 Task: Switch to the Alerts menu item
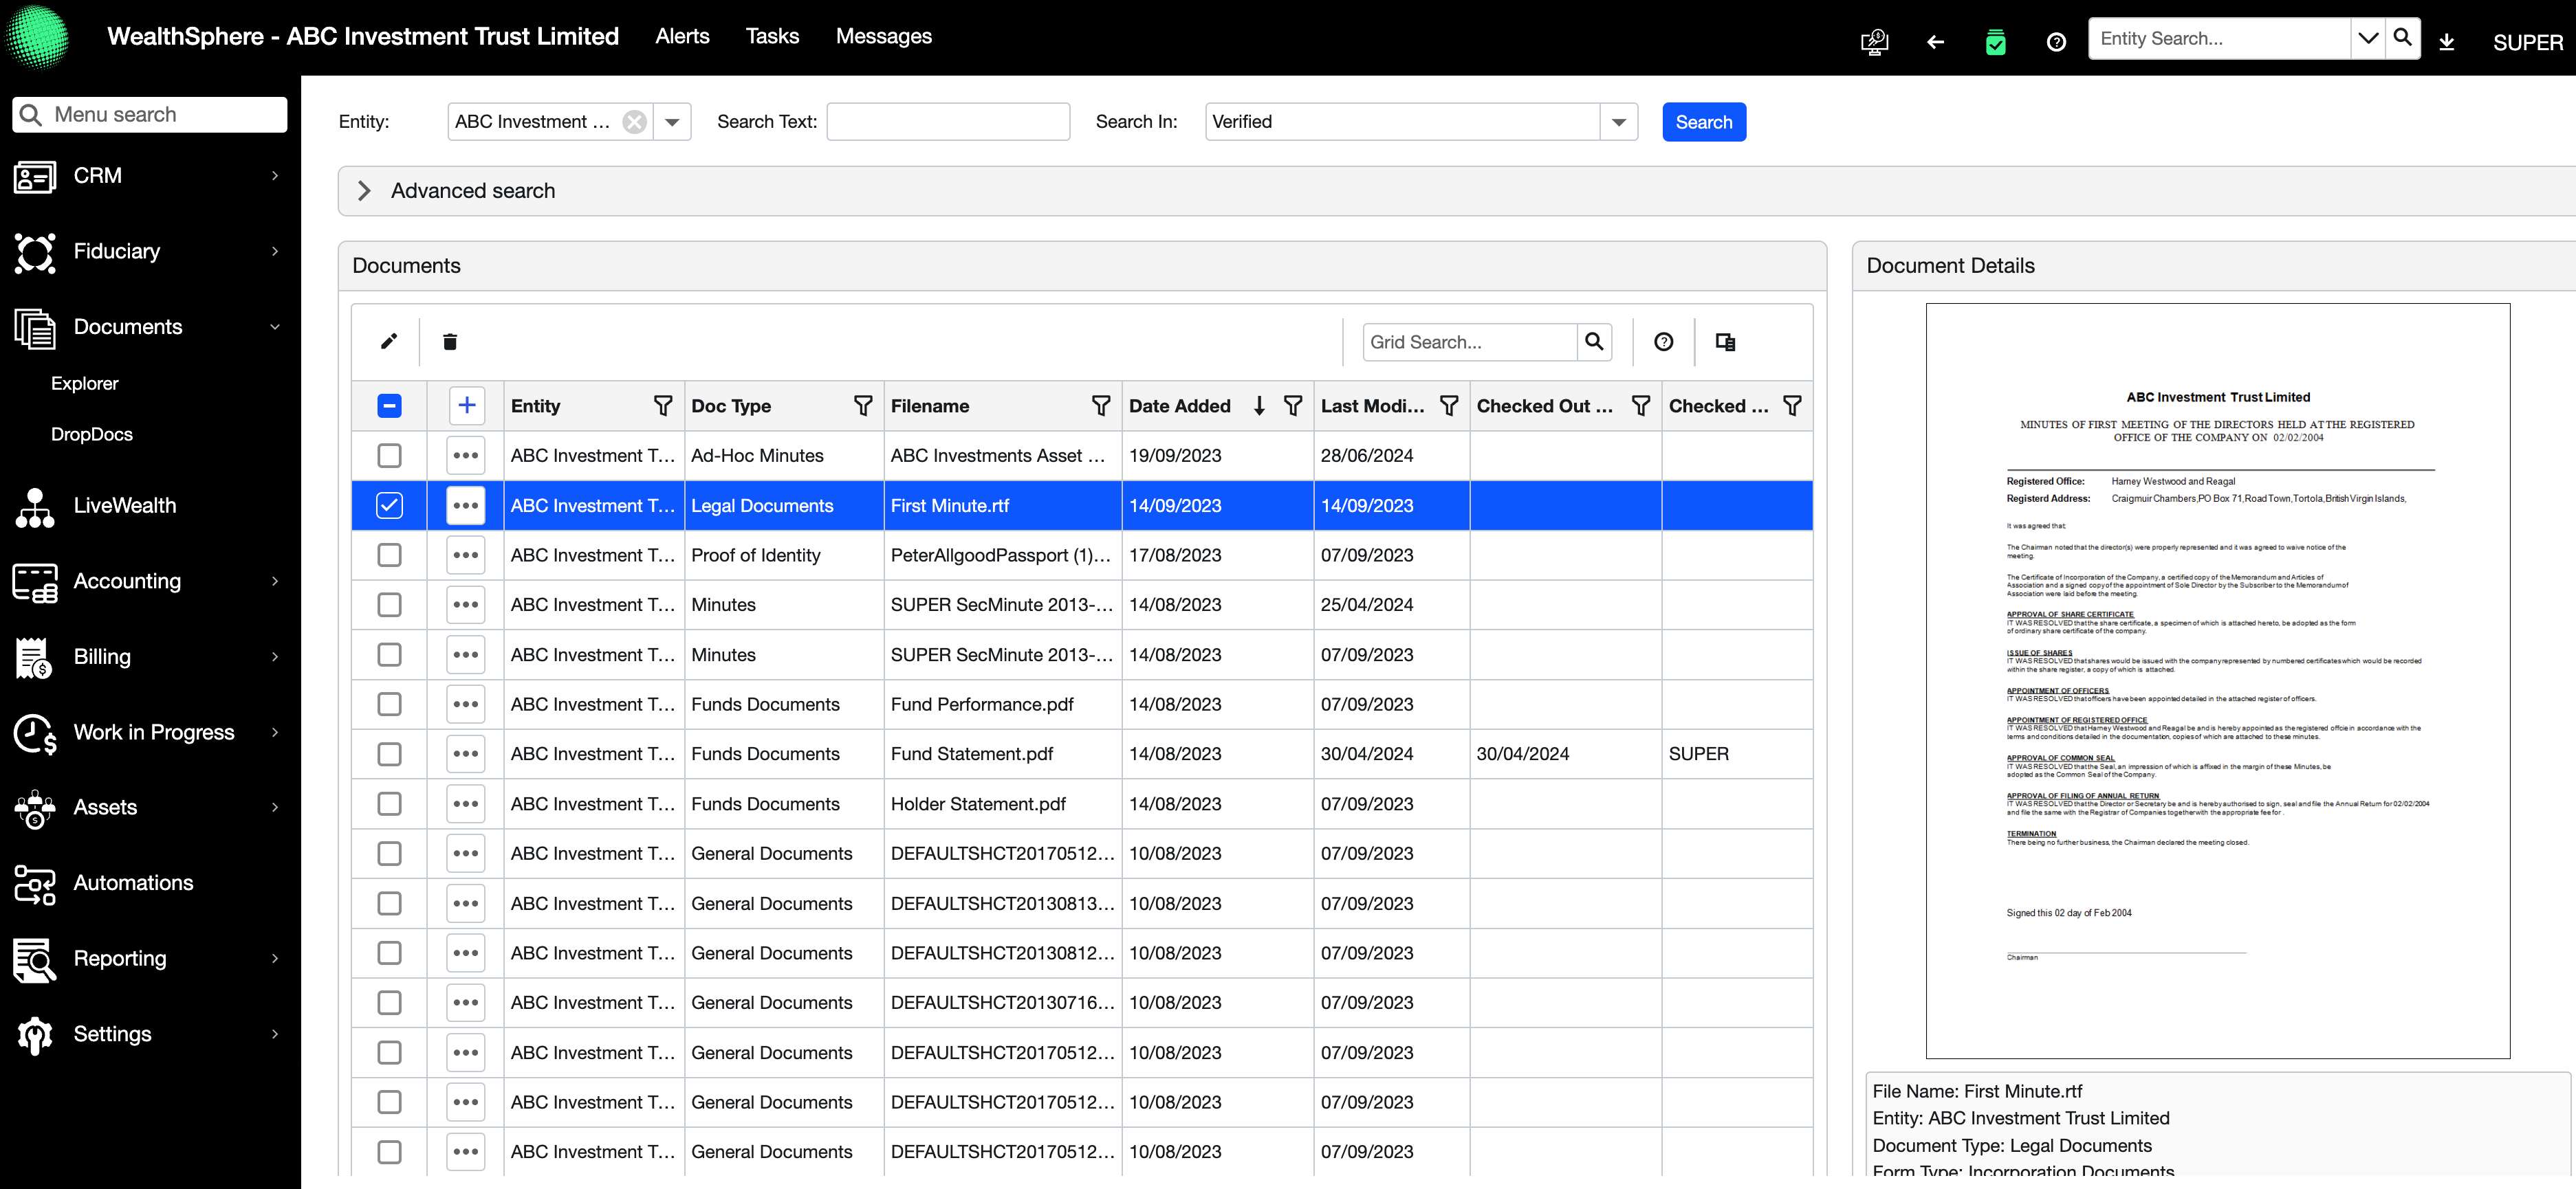click(681, 36)
